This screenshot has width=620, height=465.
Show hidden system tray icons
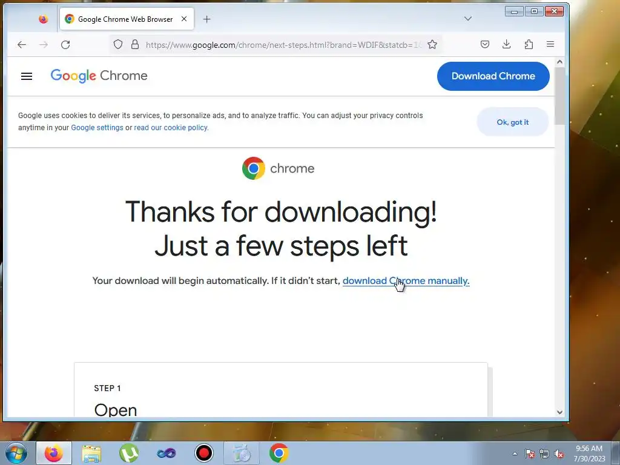pos(515,453)
